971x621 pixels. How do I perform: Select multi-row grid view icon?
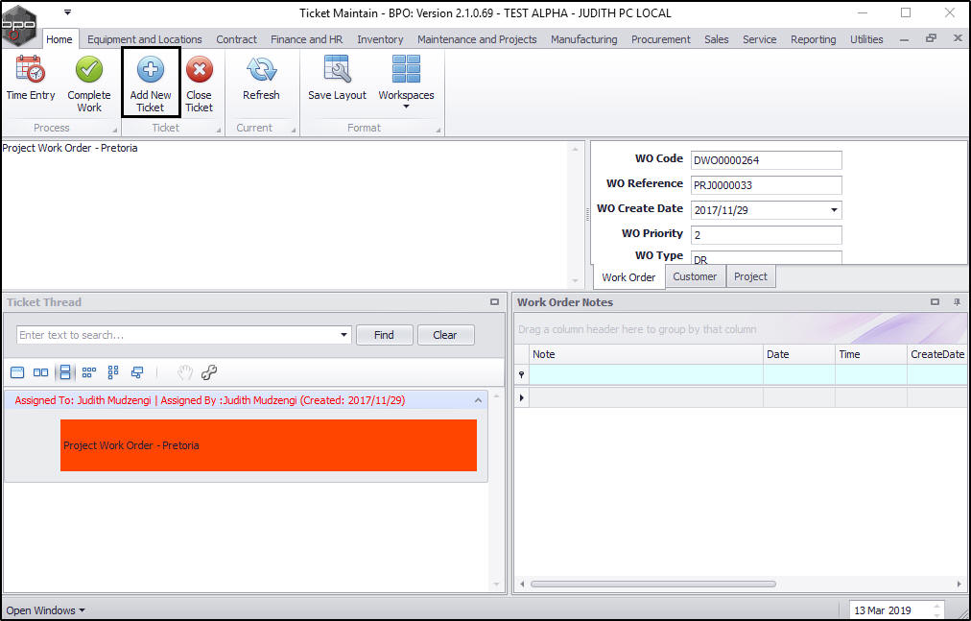pos(112,372)
